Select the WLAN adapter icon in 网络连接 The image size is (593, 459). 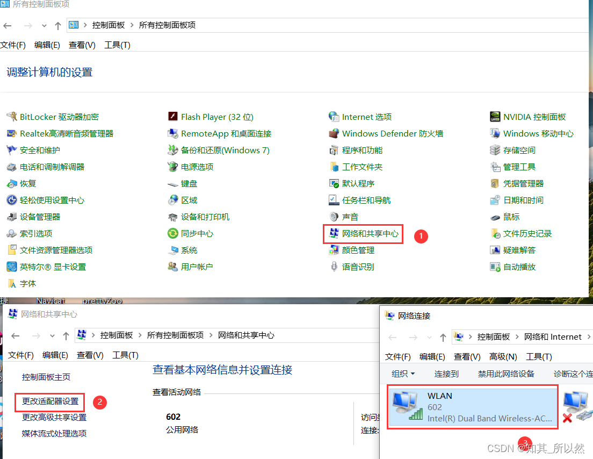(x=407, y=406)
